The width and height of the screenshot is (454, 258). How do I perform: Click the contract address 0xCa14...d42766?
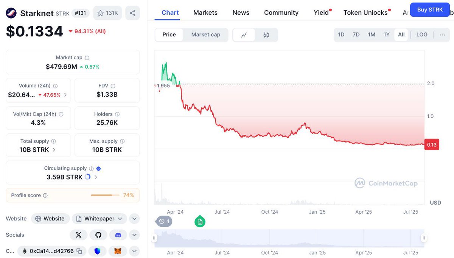click(x=52, y=251)
